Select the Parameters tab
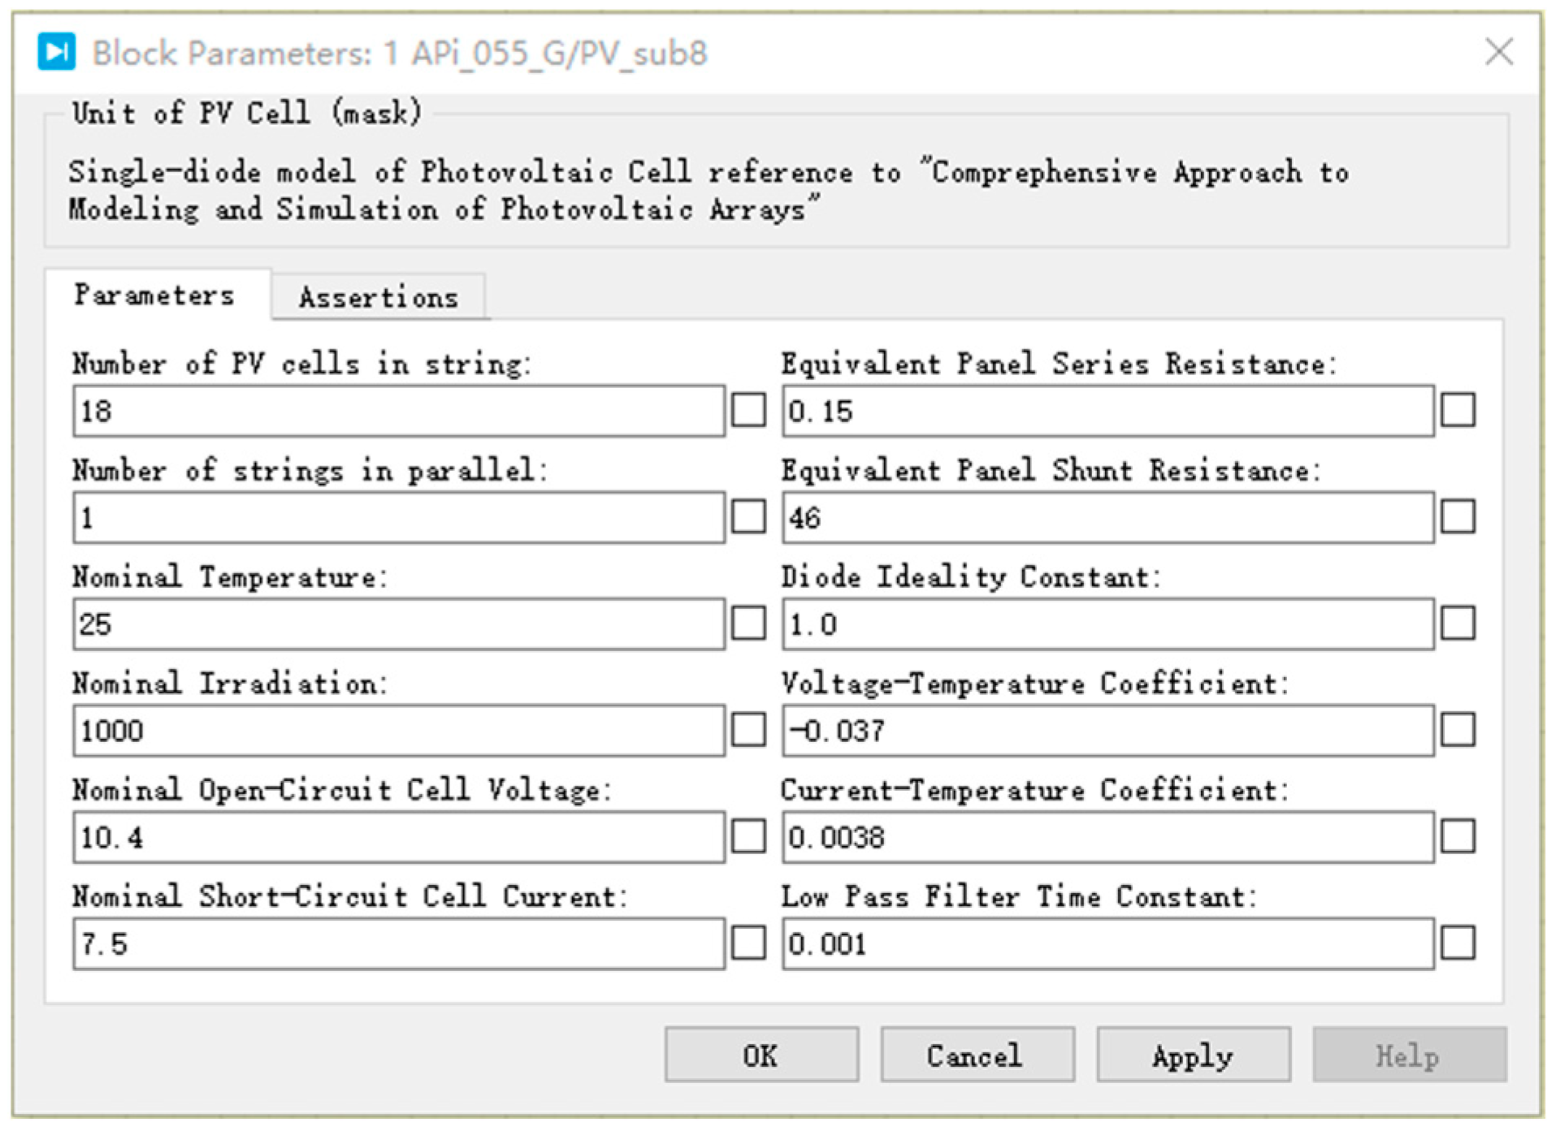The height and width of the screenshot is (1131, 1556). click(x=154, y=295)
